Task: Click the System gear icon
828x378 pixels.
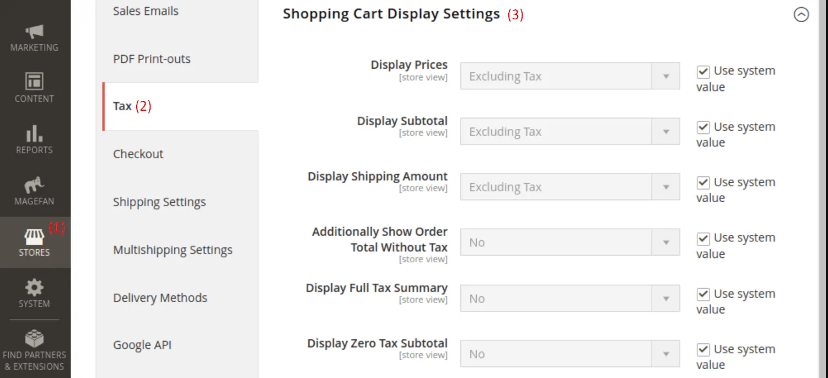Action: 34,288
